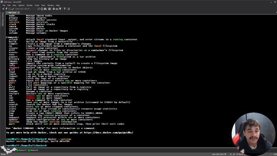Click the 'build' command row
Viewport: 277px width, 156px height.
41,42
